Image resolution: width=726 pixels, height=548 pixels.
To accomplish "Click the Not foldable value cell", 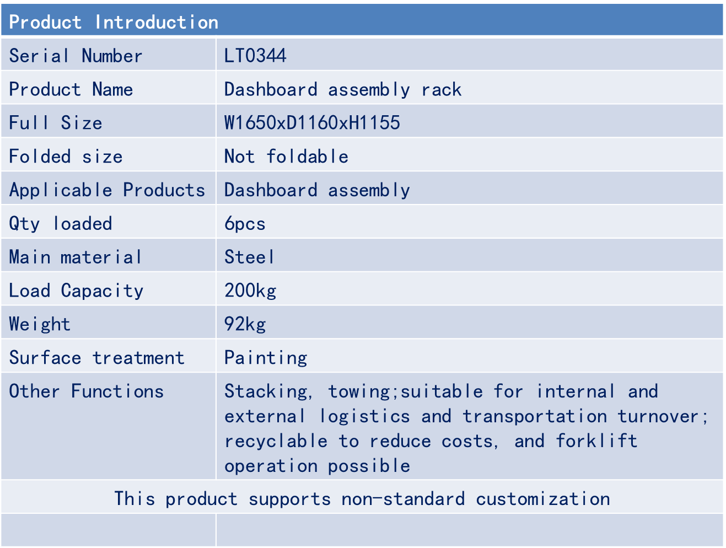I will pos(286,157).
